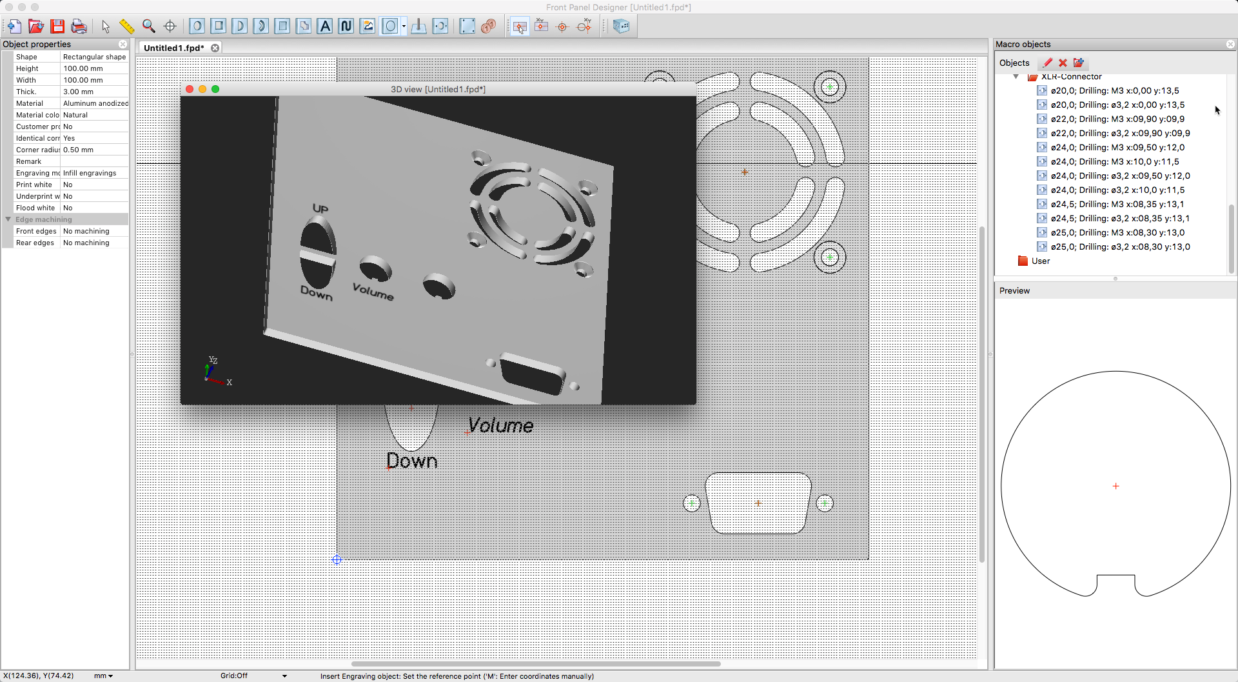Select macro ø20,0 Drilling ø3,2 x:0,00 y:13,5

[x=1117, y=105]
